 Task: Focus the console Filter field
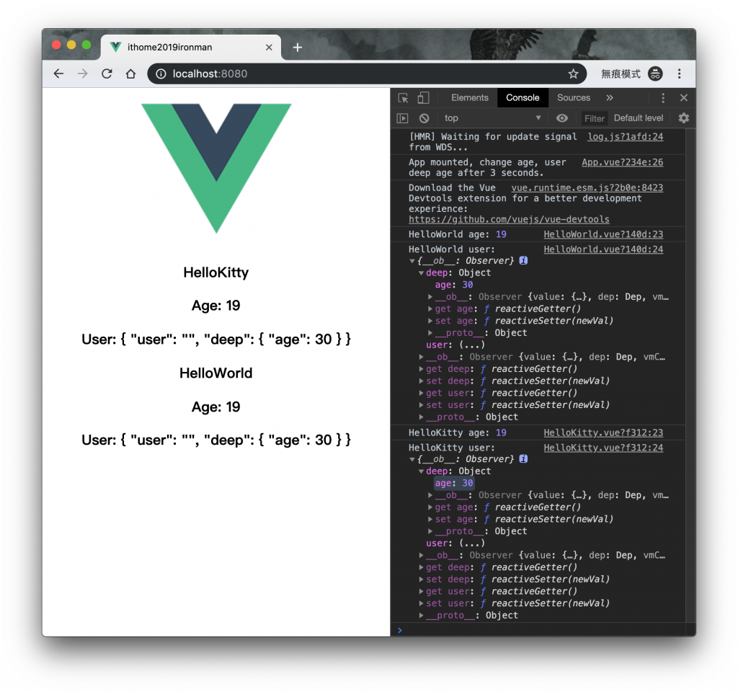pos(594,119)
